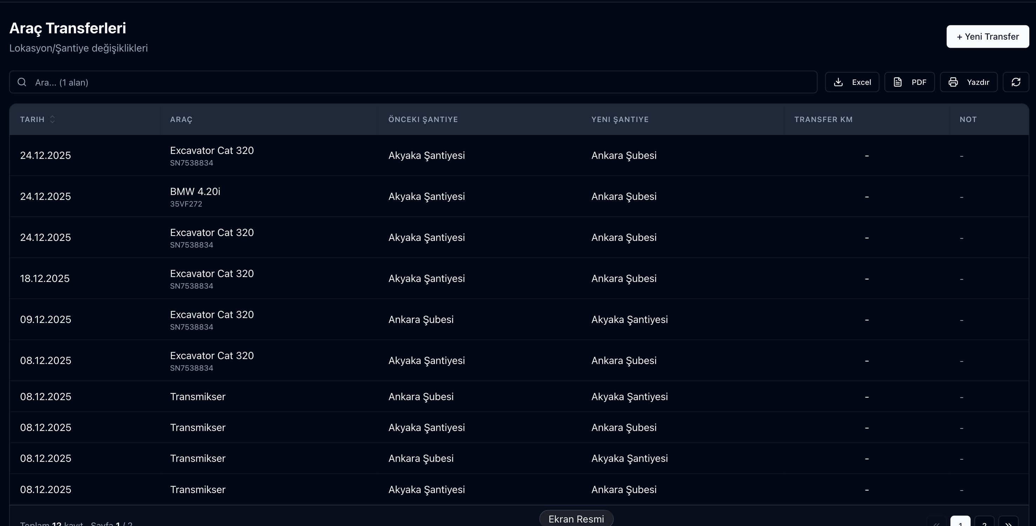Print the table using Yazdır
This screenshot has height=526, width=1036.
coord(968,82)
